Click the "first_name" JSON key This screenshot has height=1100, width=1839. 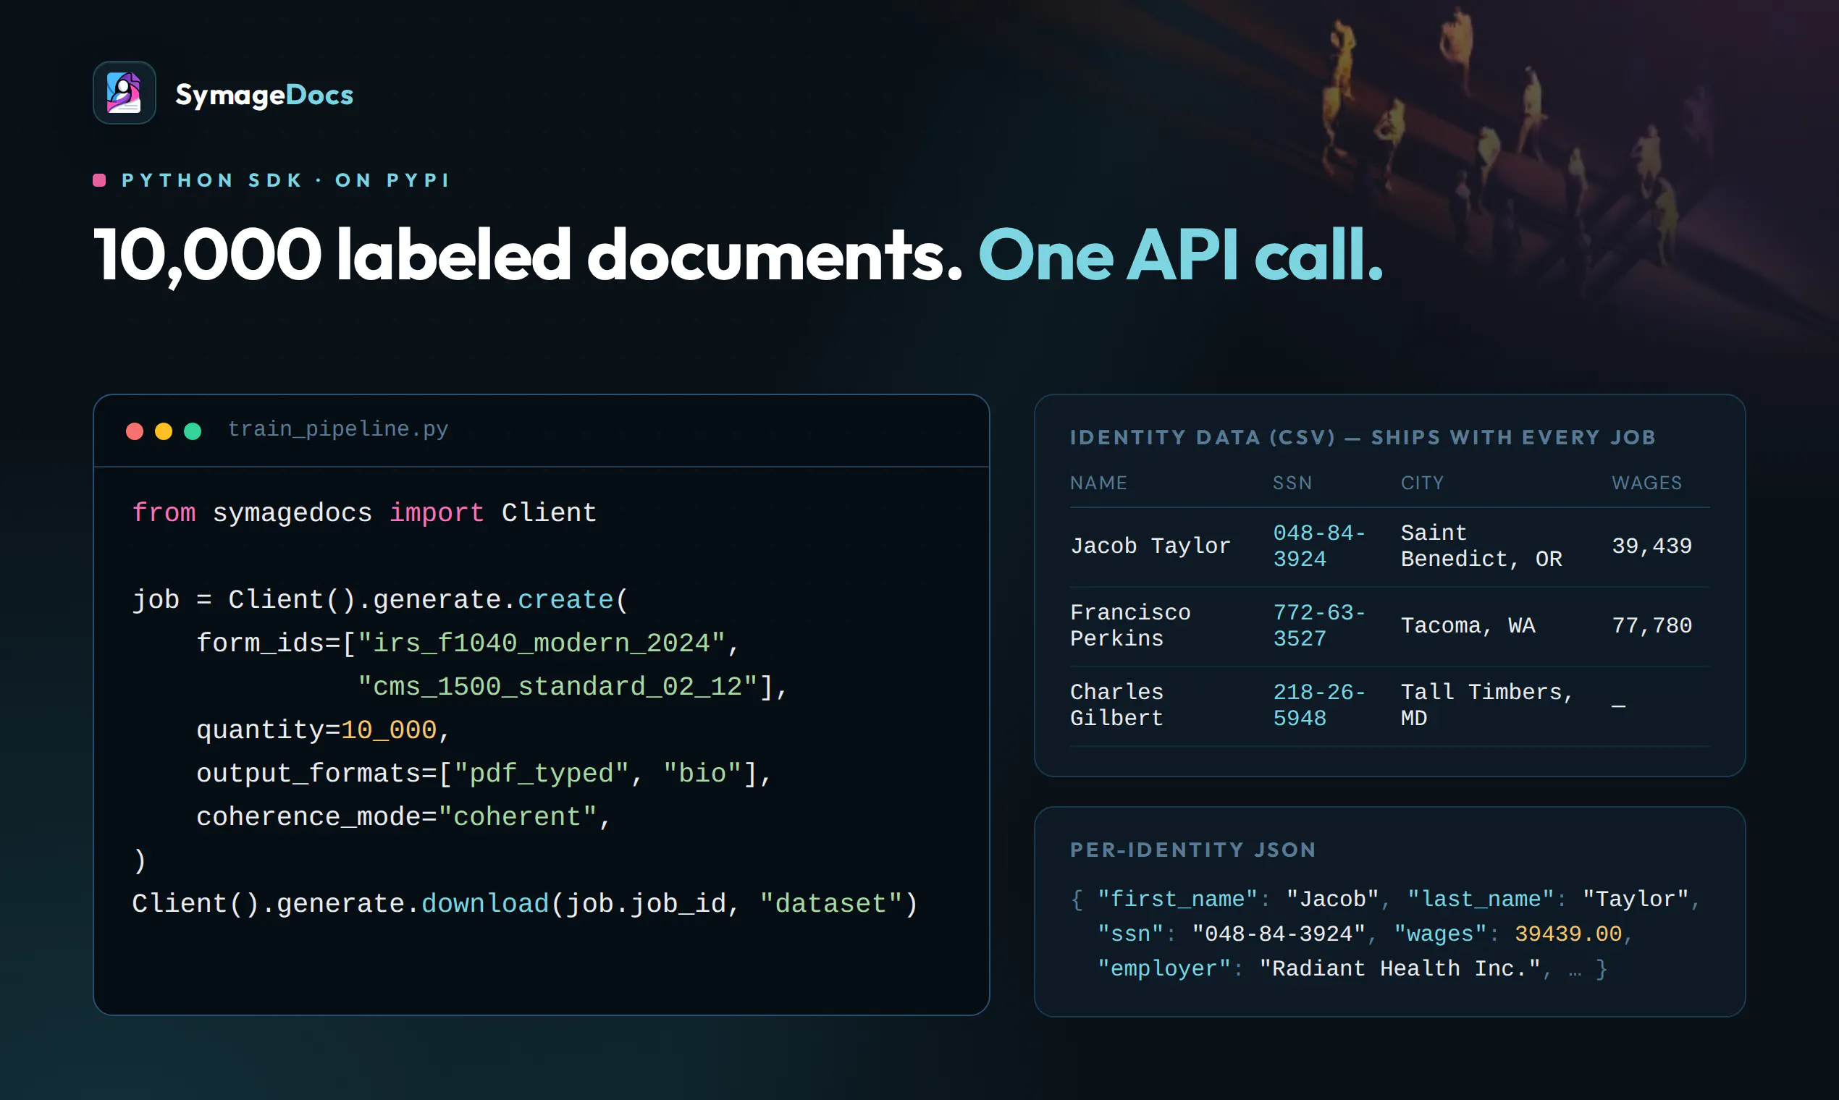pos(1177,899)
